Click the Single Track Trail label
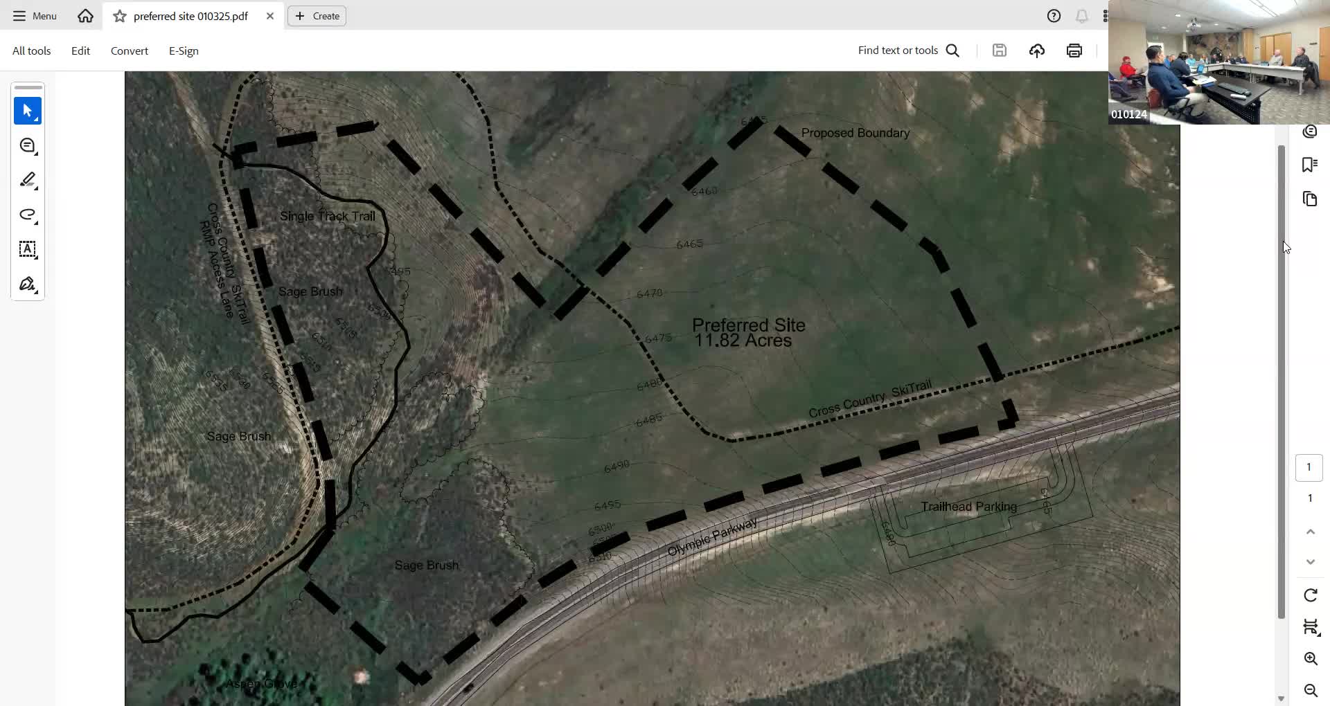The width and height of the screenshot is (1330, 706). (x=327, y=216)
